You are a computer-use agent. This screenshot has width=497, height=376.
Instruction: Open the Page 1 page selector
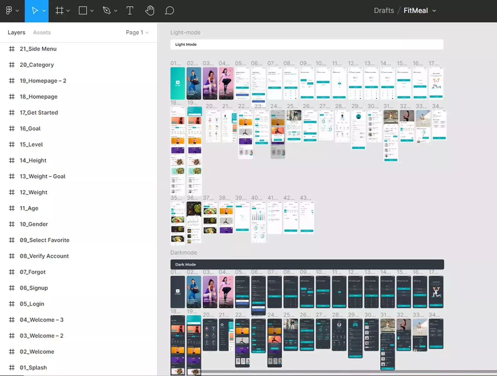point(137,32)
